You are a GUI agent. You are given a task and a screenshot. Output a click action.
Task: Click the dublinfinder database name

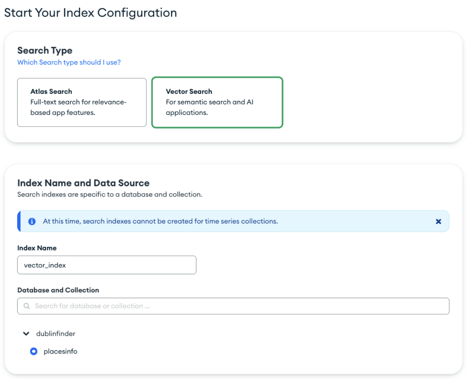[56, 334]
